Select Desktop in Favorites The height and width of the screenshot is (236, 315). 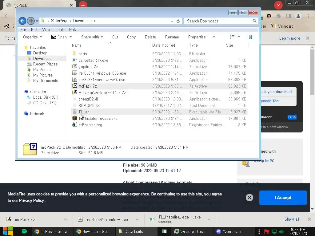tap(40, 53)
